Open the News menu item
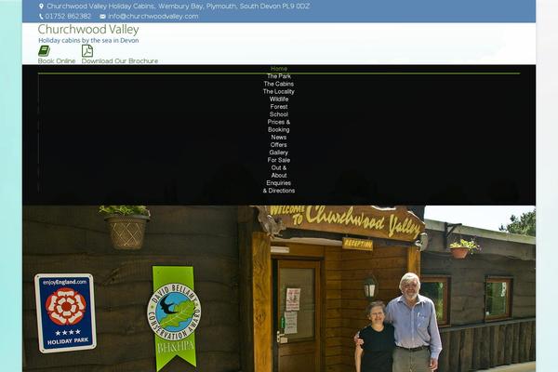This screenshot has width=558, height=372. click(x=279, y=138)
